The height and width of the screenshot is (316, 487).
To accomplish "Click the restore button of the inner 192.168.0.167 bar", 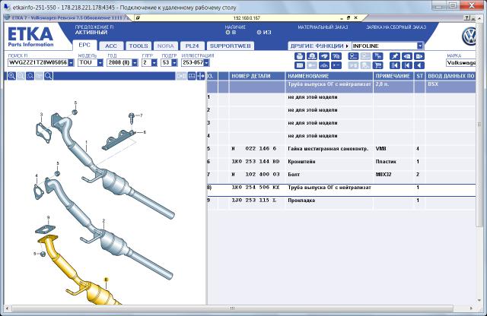I will (349, 18).
